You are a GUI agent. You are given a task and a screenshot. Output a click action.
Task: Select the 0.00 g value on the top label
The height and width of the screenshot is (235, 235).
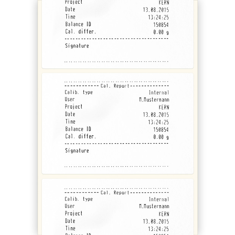pyautogui.click(x=161, y=32)
